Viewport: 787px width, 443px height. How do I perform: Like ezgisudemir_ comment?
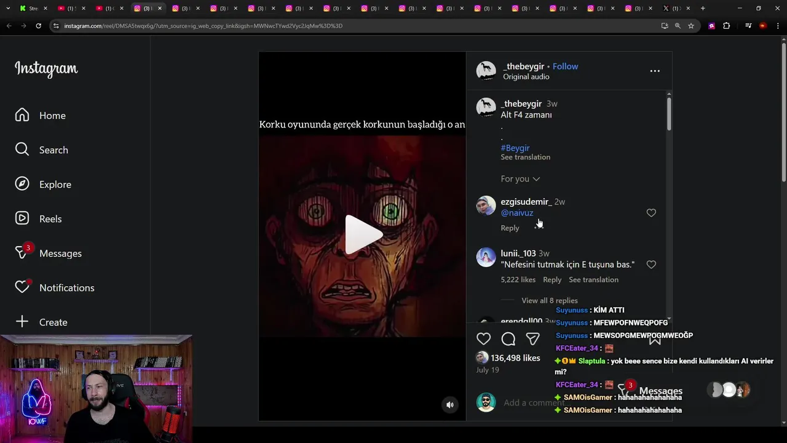tap(651, 213)
